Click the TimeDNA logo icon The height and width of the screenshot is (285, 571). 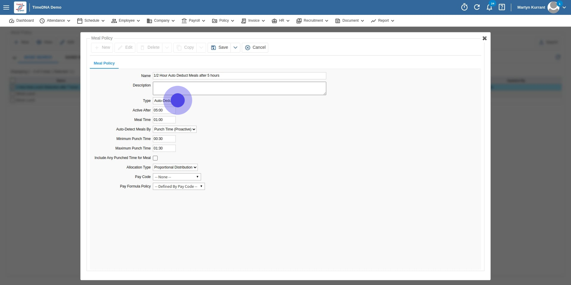[20, 7]
